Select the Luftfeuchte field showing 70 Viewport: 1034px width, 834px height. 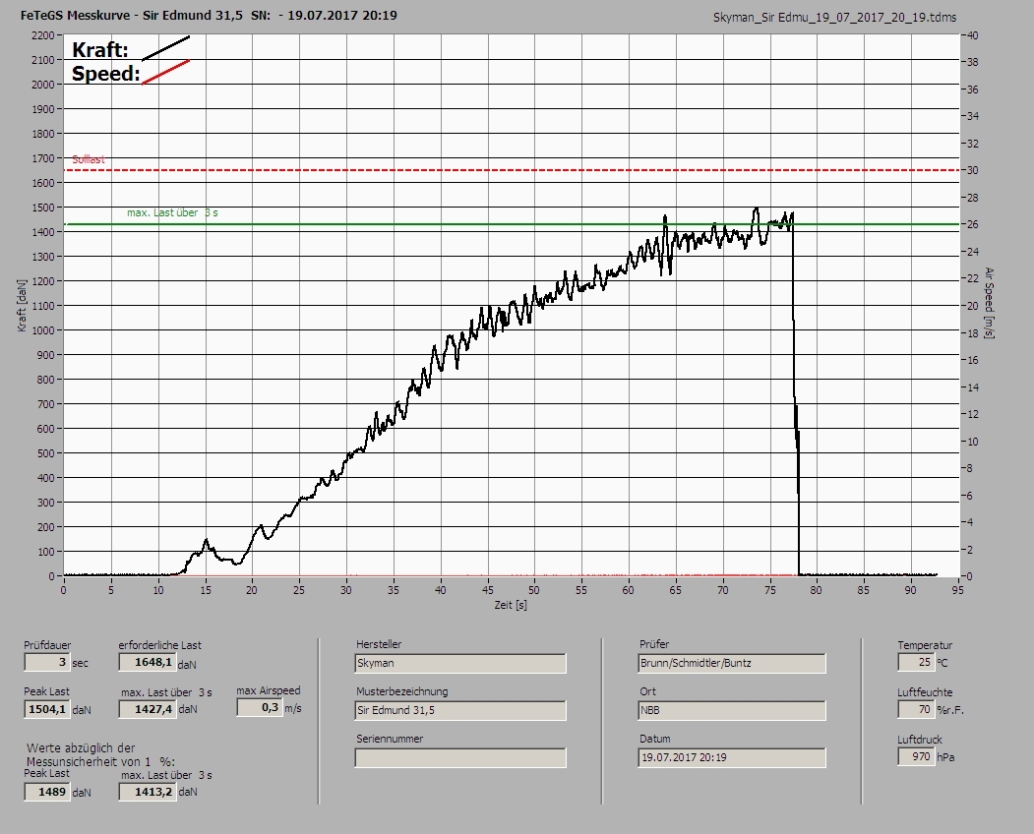point(915,709)
